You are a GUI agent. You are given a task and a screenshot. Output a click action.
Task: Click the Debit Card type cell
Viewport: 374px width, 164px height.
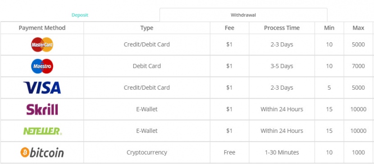coord(147,66)
